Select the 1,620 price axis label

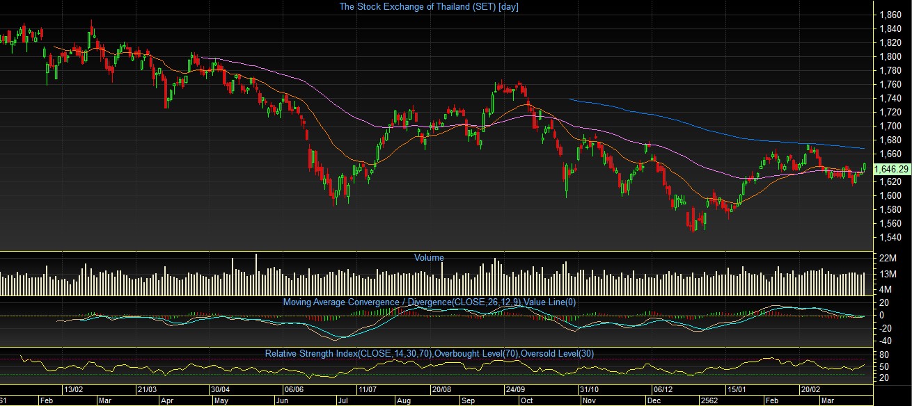(890, 181)
